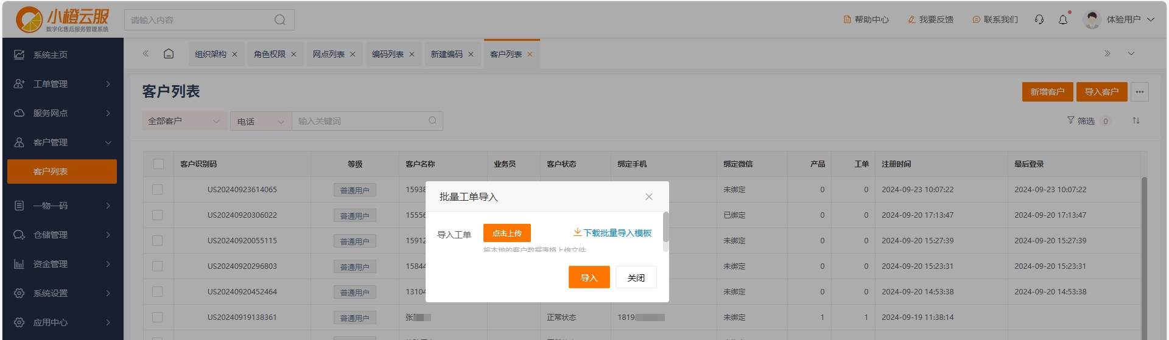
Task: Click the 点击上传 upload button
Action: tap(507, 233)
